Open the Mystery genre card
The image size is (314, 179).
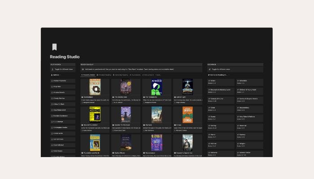249,136
